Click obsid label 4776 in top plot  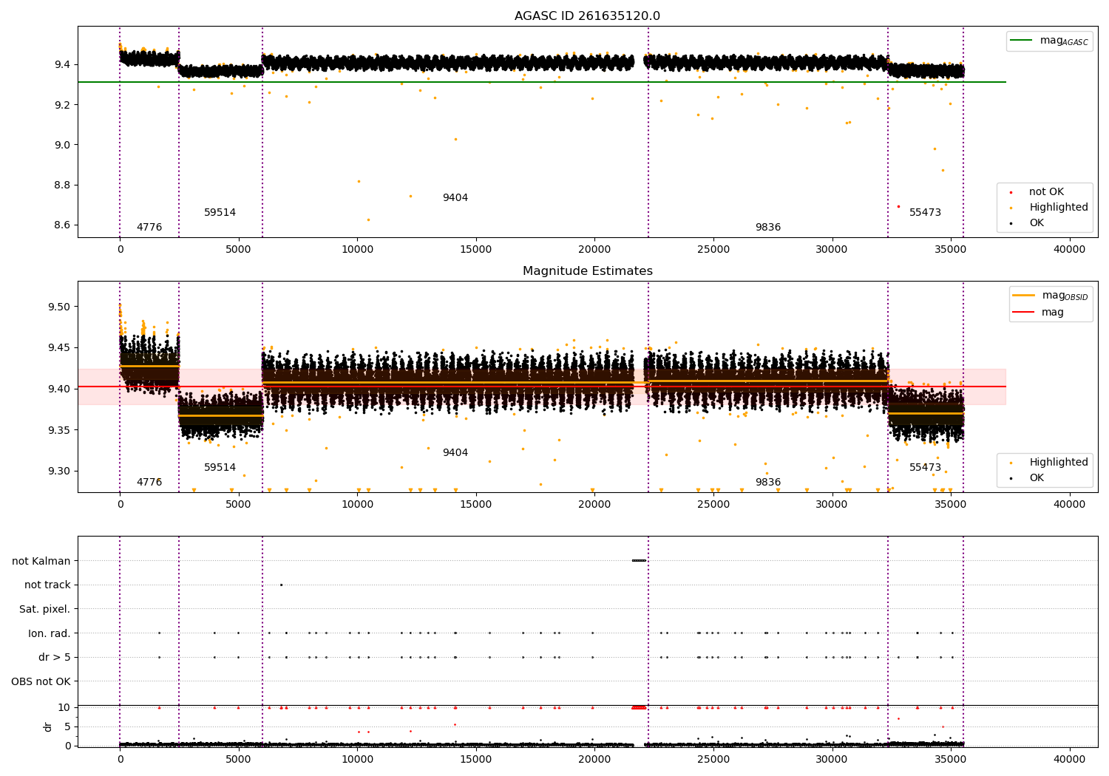149,228
